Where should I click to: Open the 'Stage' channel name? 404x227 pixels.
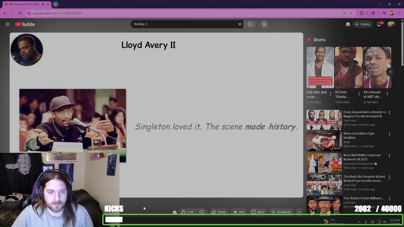[x=347, y=142]
